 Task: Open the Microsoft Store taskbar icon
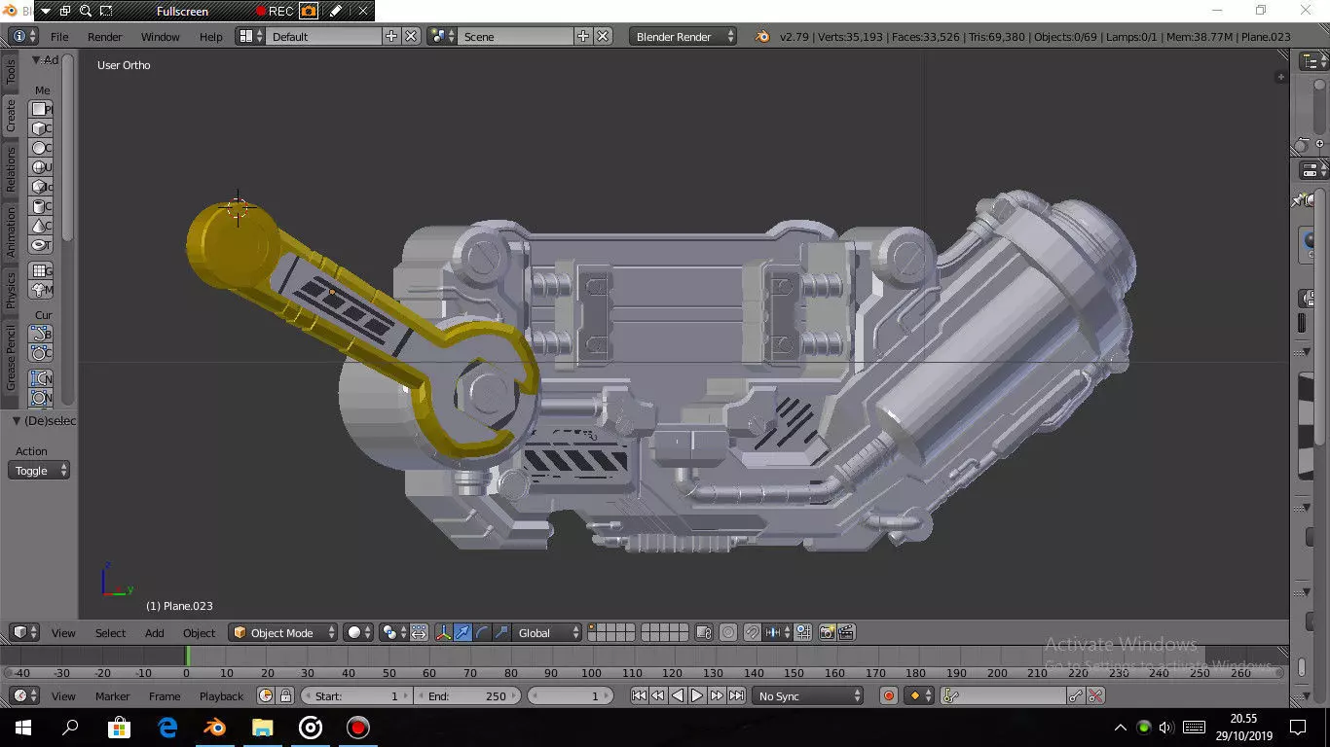(119, 727)
